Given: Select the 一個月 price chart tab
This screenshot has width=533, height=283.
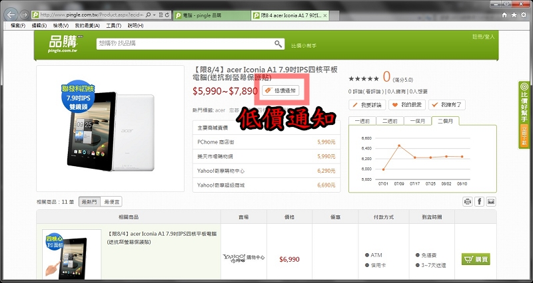Looking at the screenshot, I should click(418, 121).
